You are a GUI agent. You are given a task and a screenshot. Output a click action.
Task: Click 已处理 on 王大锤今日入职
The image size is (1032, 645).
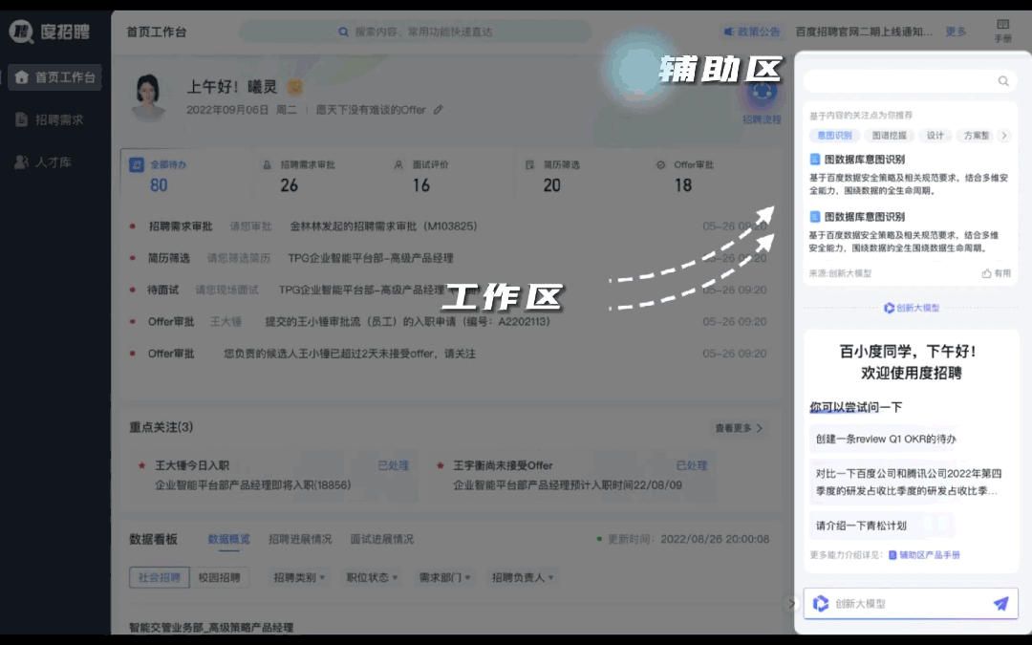[x=393, y=465]
